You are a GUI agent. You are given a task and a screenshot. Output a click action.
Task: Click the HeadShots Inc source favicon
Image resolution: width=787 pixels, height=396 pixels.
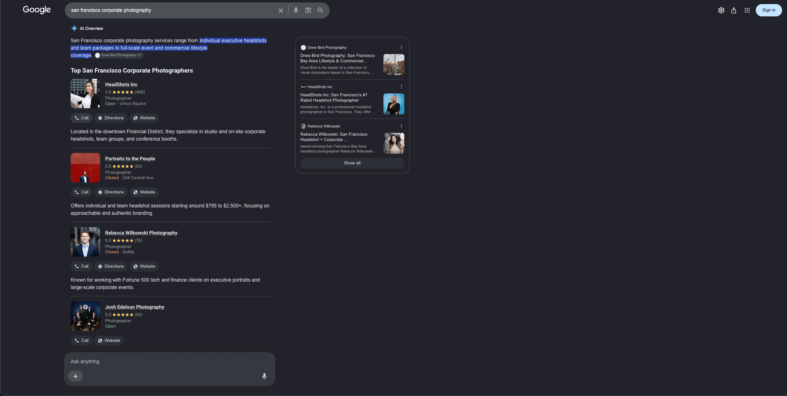point(303,87)
